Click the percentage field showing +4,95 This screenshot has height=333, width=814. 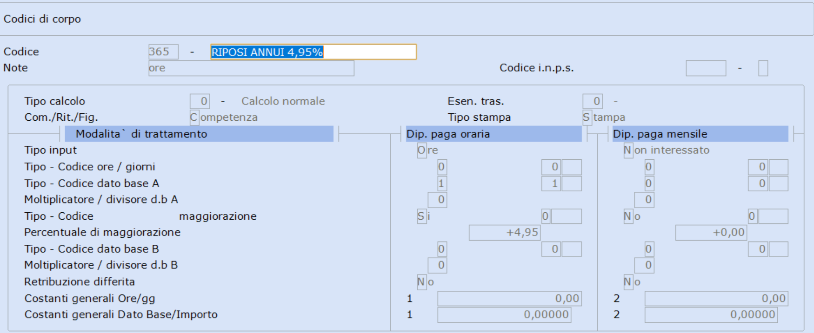[505, 233]
